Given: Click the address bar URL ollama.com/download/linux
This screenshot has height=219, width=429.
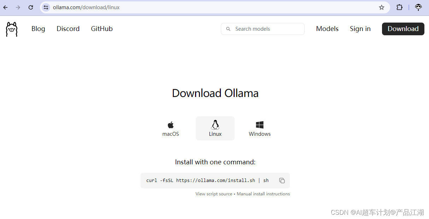Looking at the screenshot, I should pyautogui.click(x=86, y=7).
